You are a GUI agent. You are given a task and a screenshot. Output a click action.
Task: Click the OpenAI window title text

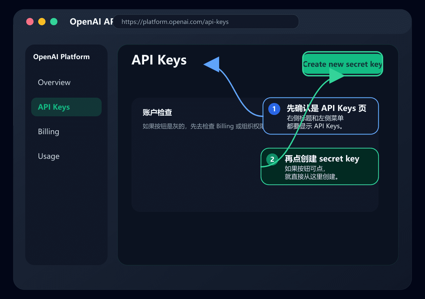(x=92, y=22)
